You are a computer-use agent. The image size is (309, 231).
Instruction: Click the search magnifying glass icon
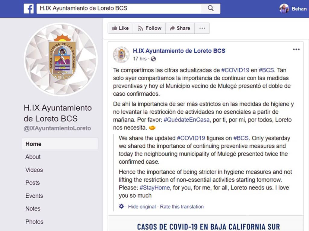coord(211,8)
